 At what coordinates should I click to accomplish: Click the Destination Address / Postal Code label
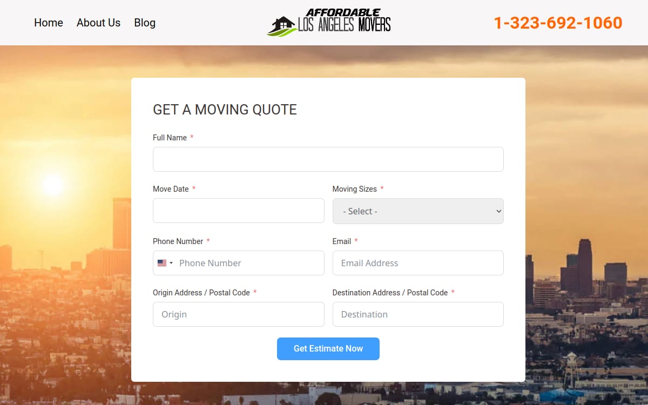tap(390, 293)
